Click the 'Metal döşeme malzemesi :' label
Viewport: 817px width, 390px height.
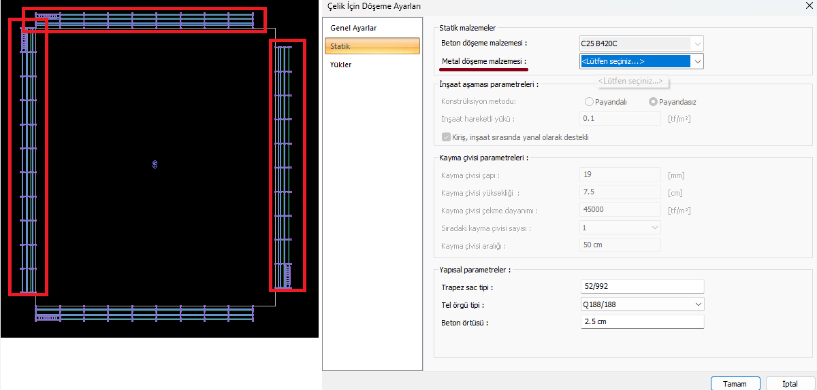point(484,62)
